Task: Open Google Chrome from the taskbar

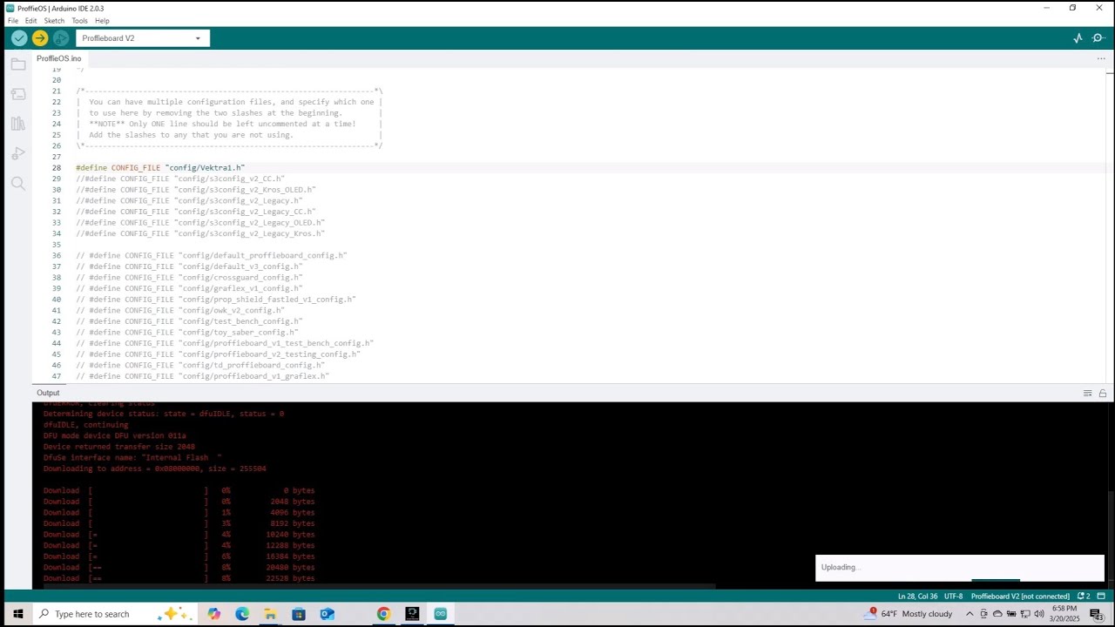Action: click(383, 614)
